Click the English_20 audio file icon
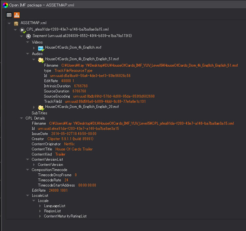 (x=41, y=106)
